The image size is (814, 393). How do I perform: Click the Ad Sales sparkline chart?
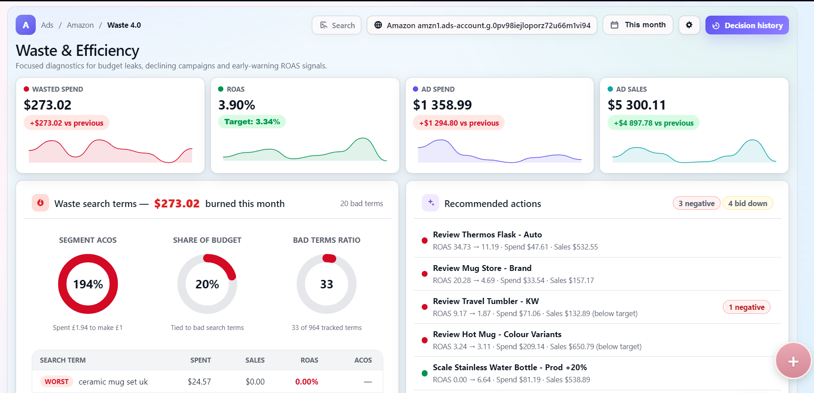click(x=694, y=151)
